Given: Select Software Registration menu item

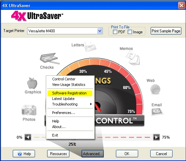Looking at the screenshot, I should 70,93.
